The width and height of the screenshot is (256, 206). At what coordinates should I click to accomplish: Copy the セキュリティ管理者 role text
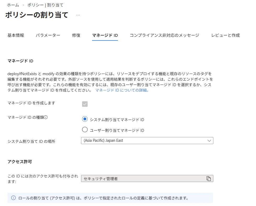(x=208, y=179)
